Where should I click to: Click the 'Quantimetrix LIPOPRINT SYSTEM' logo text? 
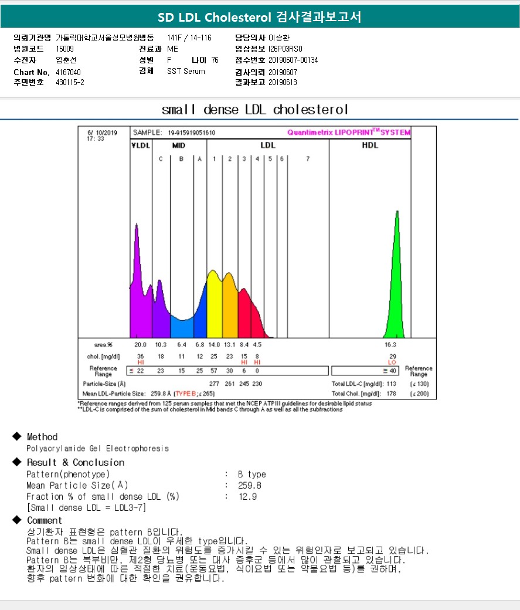pyautogui.click(x=349, y=133)
